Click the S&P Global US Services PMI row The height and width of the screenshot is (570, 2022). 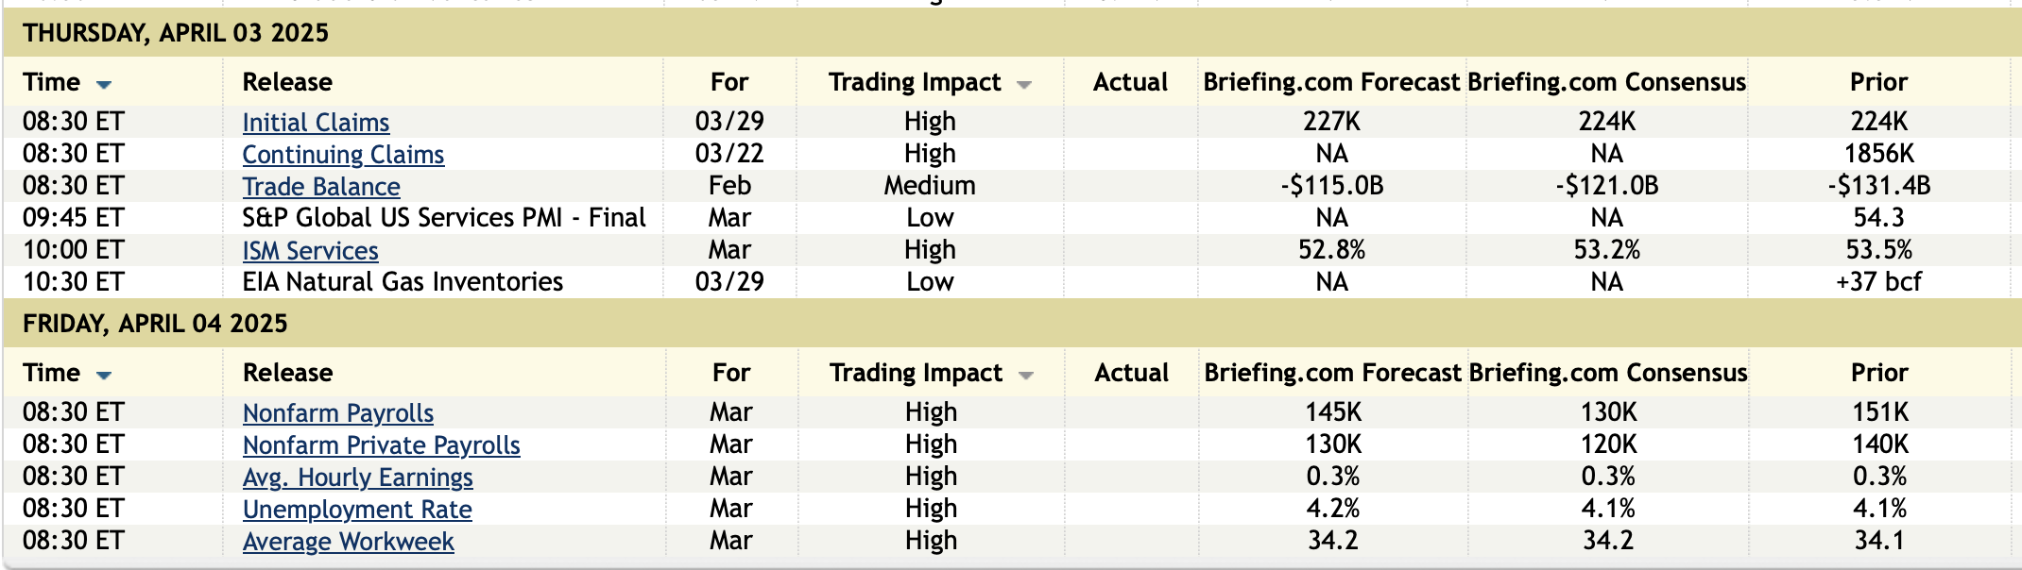click(444, 218)
